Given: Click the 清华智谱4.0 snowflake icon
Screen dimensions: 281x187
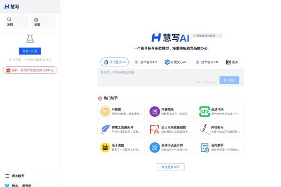Looking at the screenshot, I should click(137, 62).
